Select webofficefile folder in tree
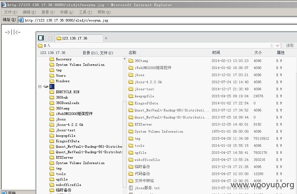This screenshot has height=194, width=297. [x=69, y=185]
